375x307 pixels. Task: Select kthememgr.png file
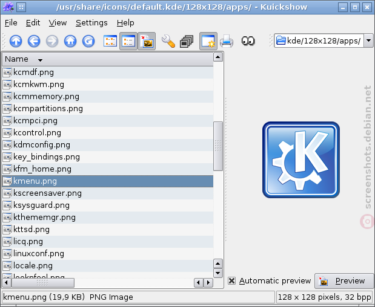[x=107, y=218]
